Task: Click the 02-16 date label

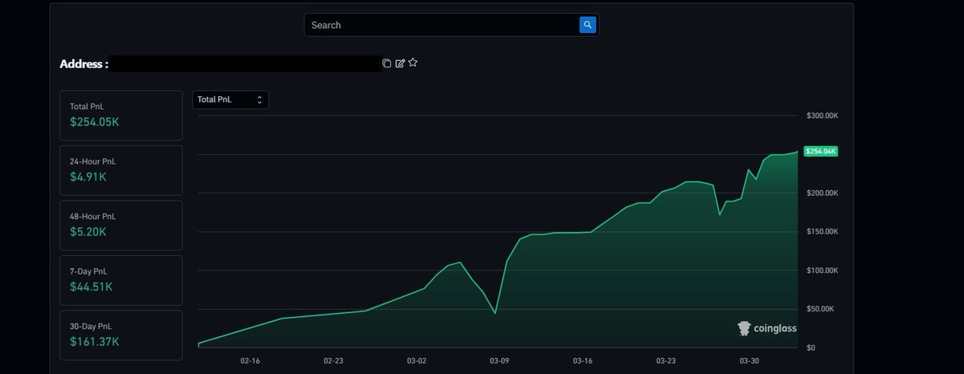Action: tap(250, 361)
